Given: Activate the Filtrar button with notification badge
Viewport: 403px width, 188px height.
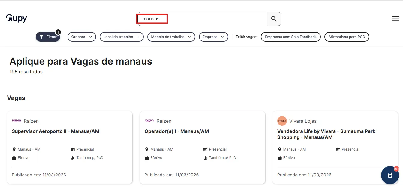Looking at the screenshot, I should click(x=48, y=37).
